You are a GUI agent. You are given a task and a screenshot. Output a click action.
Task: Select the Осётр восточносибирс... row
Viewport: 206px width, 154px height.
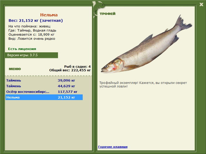(x=44, y=92)
